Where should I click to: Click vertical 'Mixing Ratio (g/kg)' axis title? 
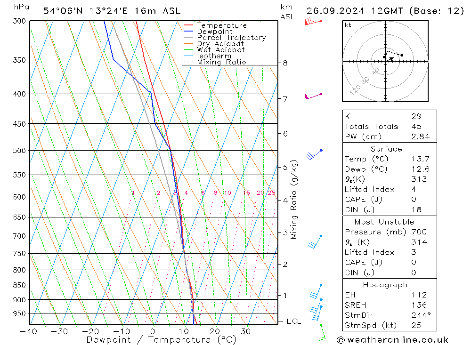click(x=294, y=200)
